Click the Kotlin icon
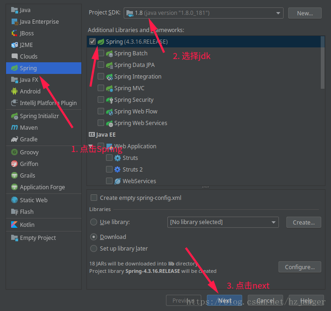The image size is (331, 311). [14, 225]
